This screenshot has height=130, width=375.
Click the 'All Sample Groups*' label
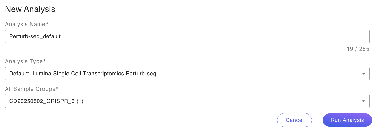32,89
